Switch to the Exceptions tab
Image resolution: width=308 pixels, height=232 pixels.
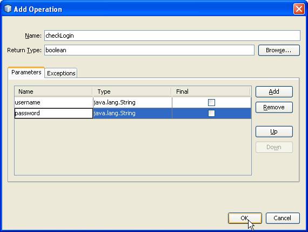61,73
